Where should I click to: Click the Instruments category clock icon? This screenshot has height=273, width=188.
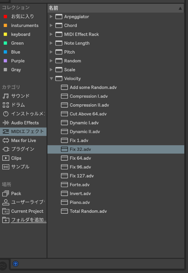click(x=6, y=114)
